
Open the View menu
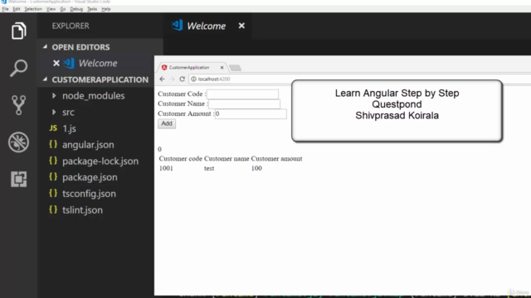[51, 9]
